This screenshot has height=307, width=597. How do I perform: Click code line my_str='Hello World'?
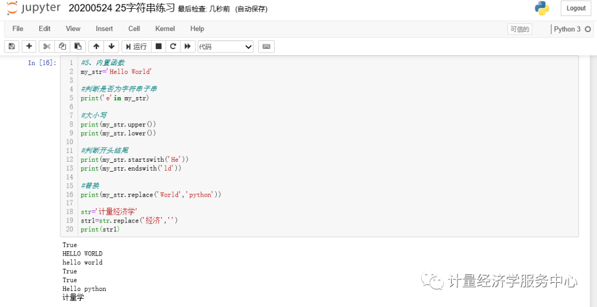click(x=116, y=72)
